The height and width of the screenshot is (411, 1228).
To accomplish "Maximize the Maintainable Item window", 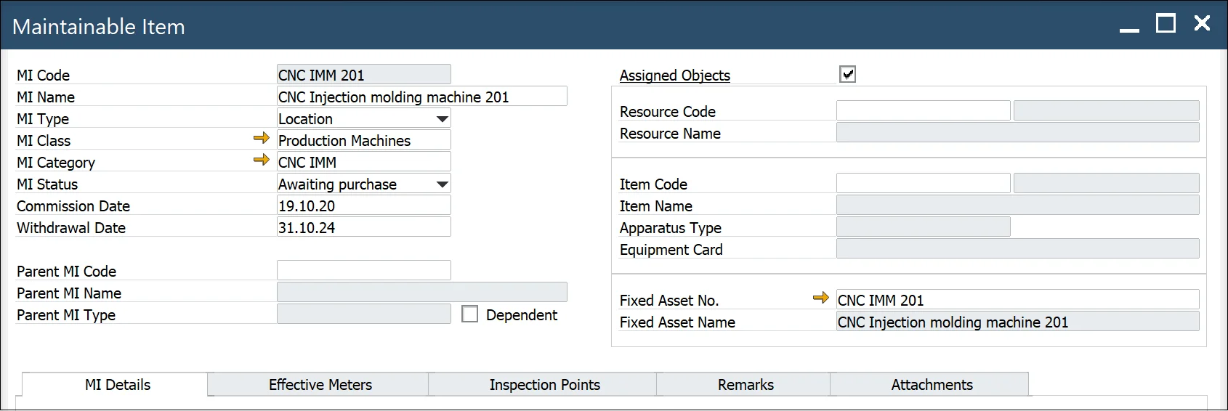I will 1166,24.
